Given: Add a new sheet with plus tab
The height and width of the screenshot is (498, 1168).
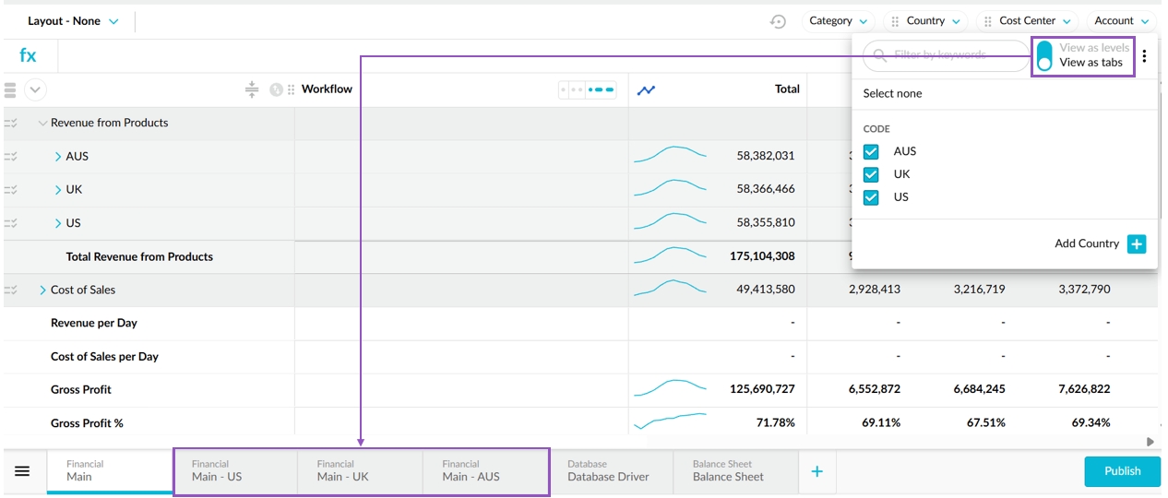Looking at the screenshot, I should (x=816, y=471).
